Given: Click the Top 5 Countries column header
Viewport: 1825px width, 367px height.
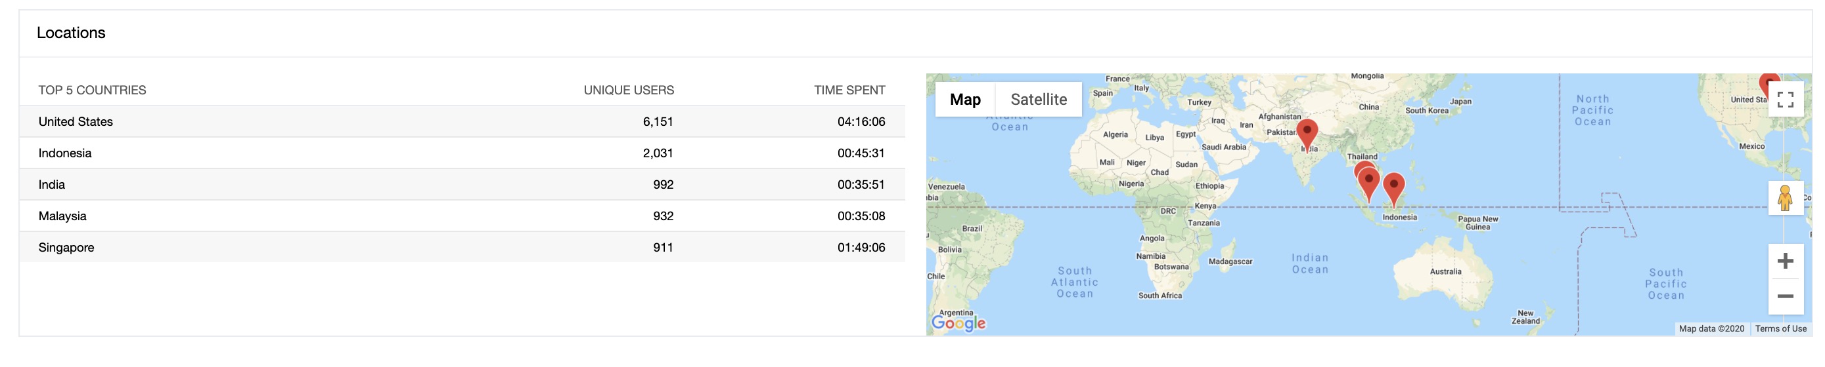Looking at the screenshot, I should [92, 90].
